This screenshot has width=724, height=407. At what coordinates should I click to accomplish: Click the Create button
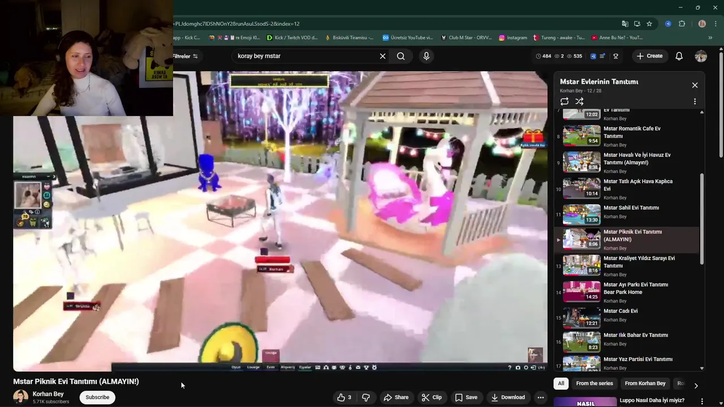tap(649, 56)
